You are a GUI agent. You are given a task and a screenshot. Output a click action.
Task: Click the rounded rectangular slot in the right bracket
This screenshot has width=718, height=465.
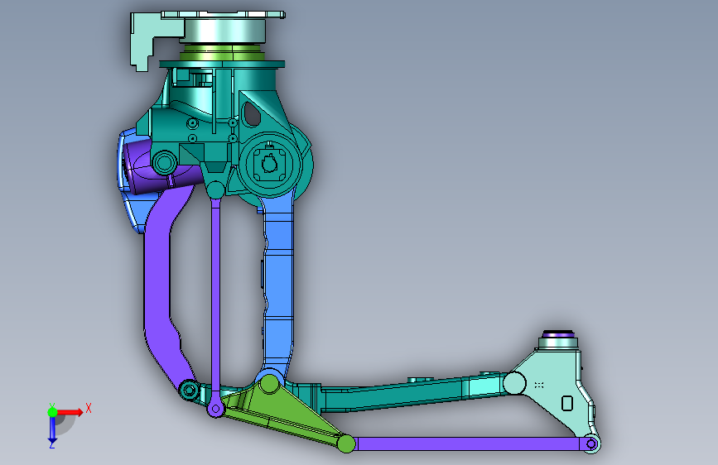tap(567, 403)
